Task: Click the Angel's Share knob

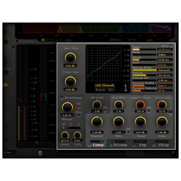Action: click(140, 105)
